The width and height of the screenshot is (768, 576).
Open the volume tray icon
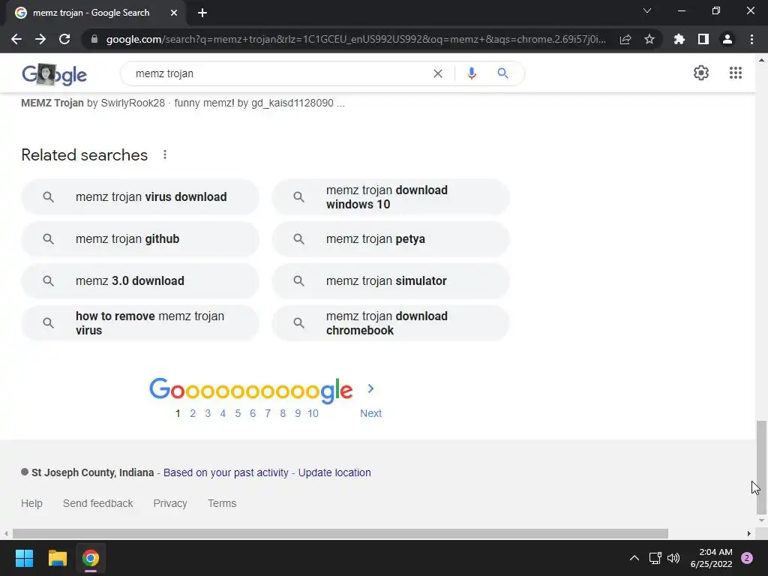673,558
